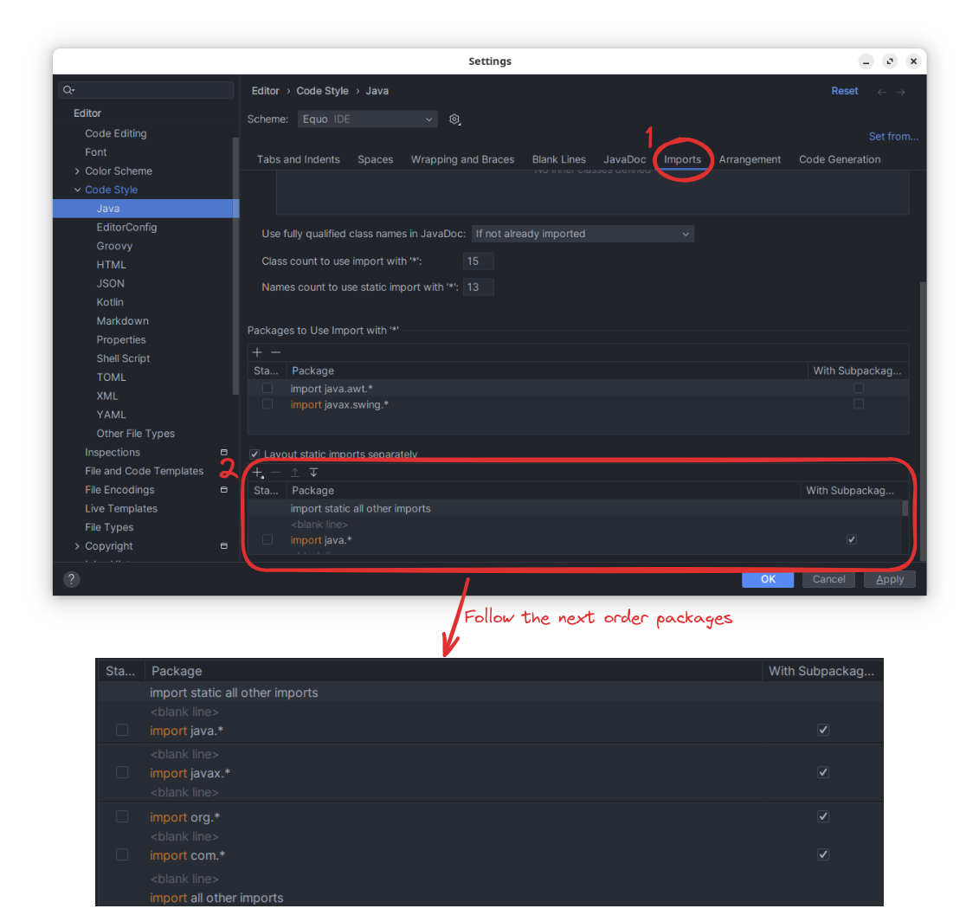979x915 pixels.
Task: Open File Types settings entry
Action: pos(109,527)
